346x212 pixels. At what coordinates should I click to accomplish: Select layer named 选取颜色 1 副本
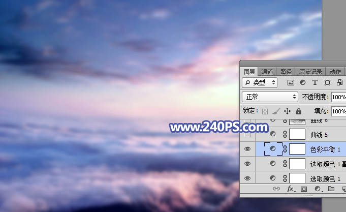point(328,164)
